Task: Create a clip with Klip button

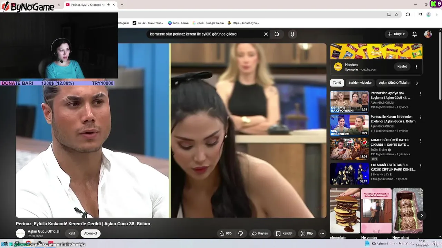Action: tap(307, 234)
